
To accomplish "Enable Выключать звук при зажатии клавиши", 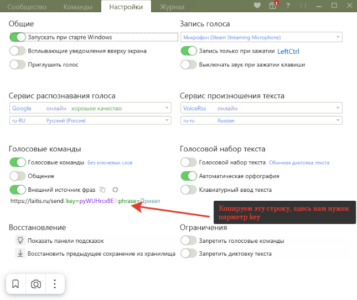I will [x=189, y=64].
